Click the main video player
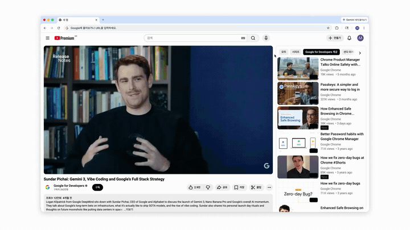410x230 pixels. (x=158, y=110)
